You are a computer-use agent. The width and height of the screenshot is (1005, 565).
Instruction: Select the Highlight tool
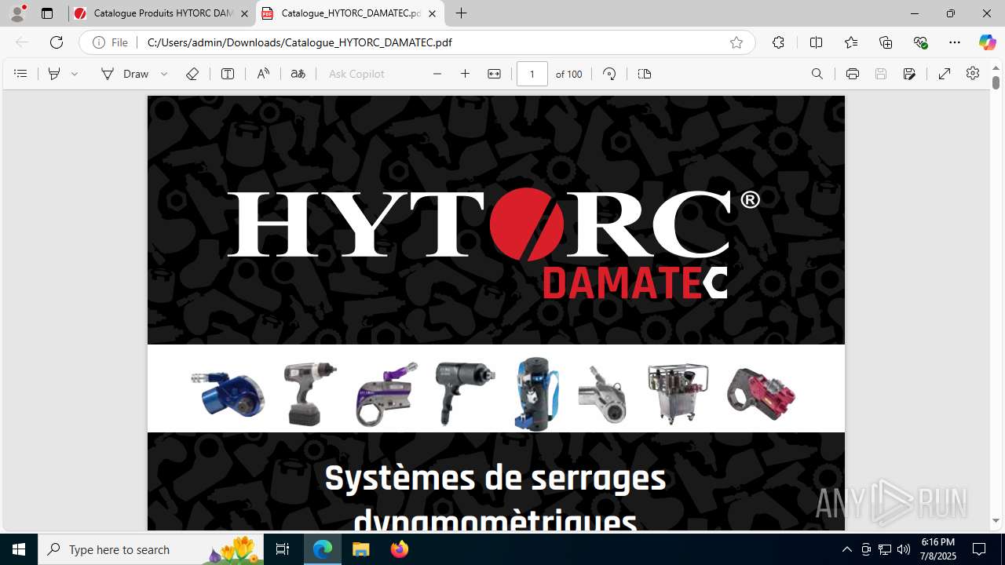pos(54,74)
